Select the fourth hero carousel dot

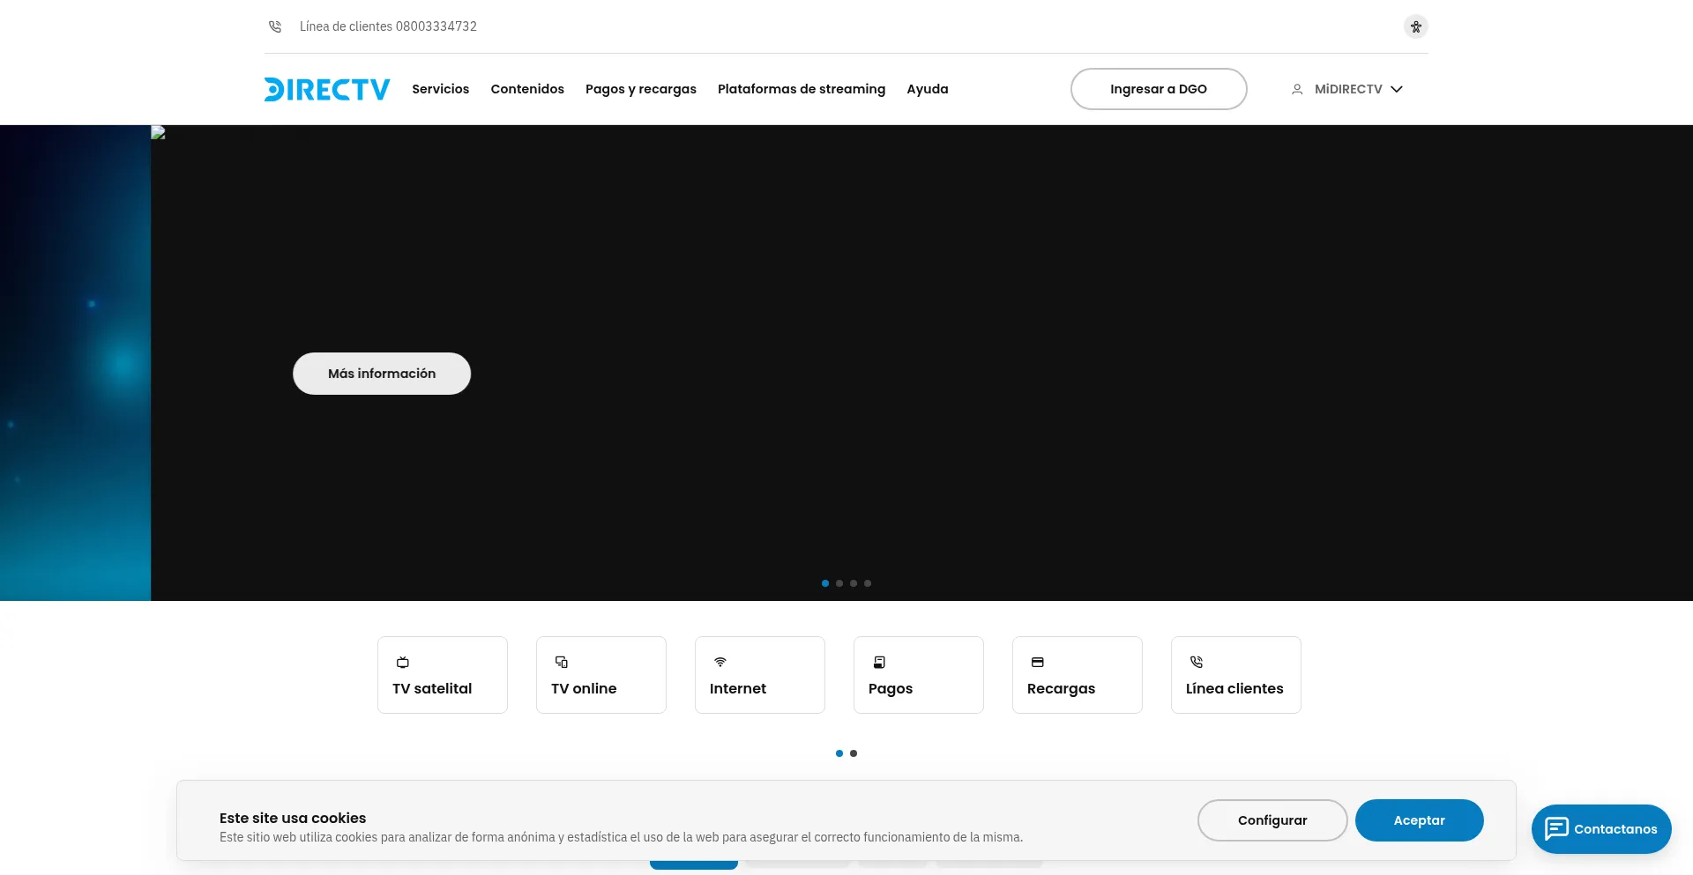(868, 583)
